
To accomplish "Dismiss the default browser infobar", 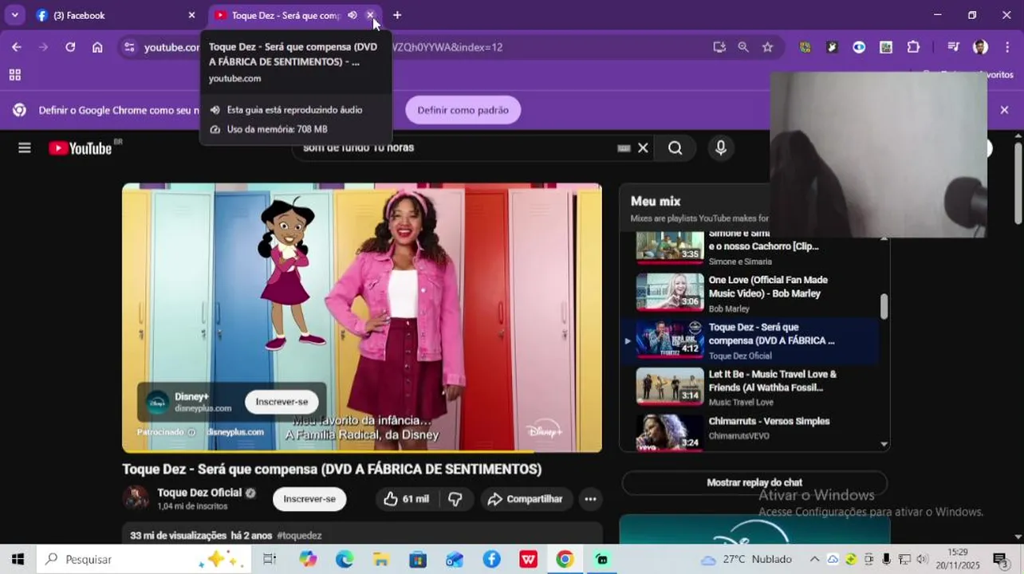I will point(1004,110).
